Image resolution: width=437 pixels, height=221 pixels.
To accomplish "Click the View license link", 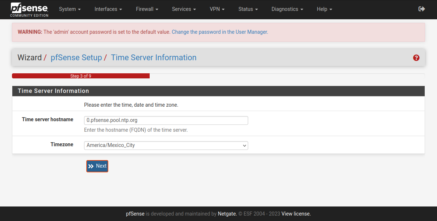I will [x=296, y=214].
